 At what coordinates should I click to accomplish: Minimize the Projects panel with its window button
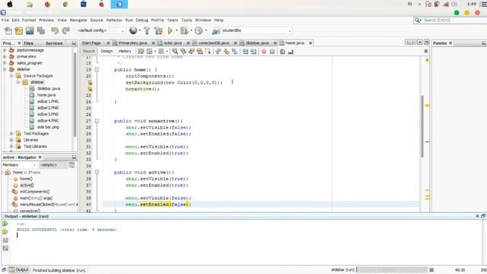pos(74,43)
